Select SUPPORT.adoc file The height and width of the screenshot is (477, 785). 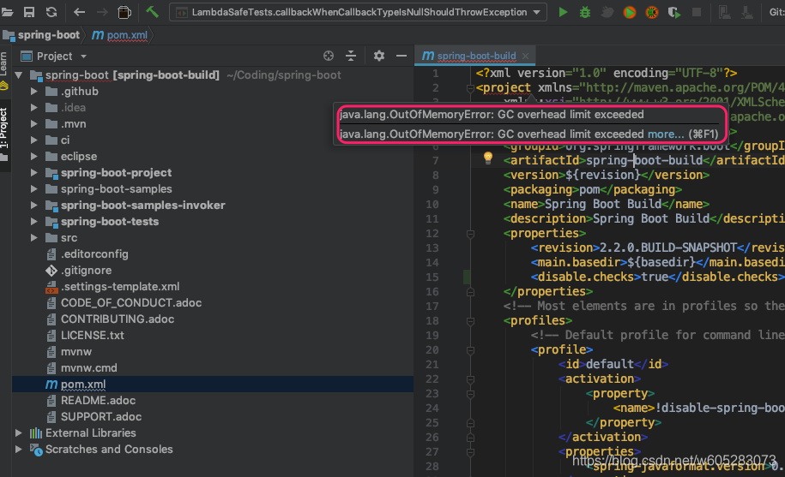pos(101,416)
